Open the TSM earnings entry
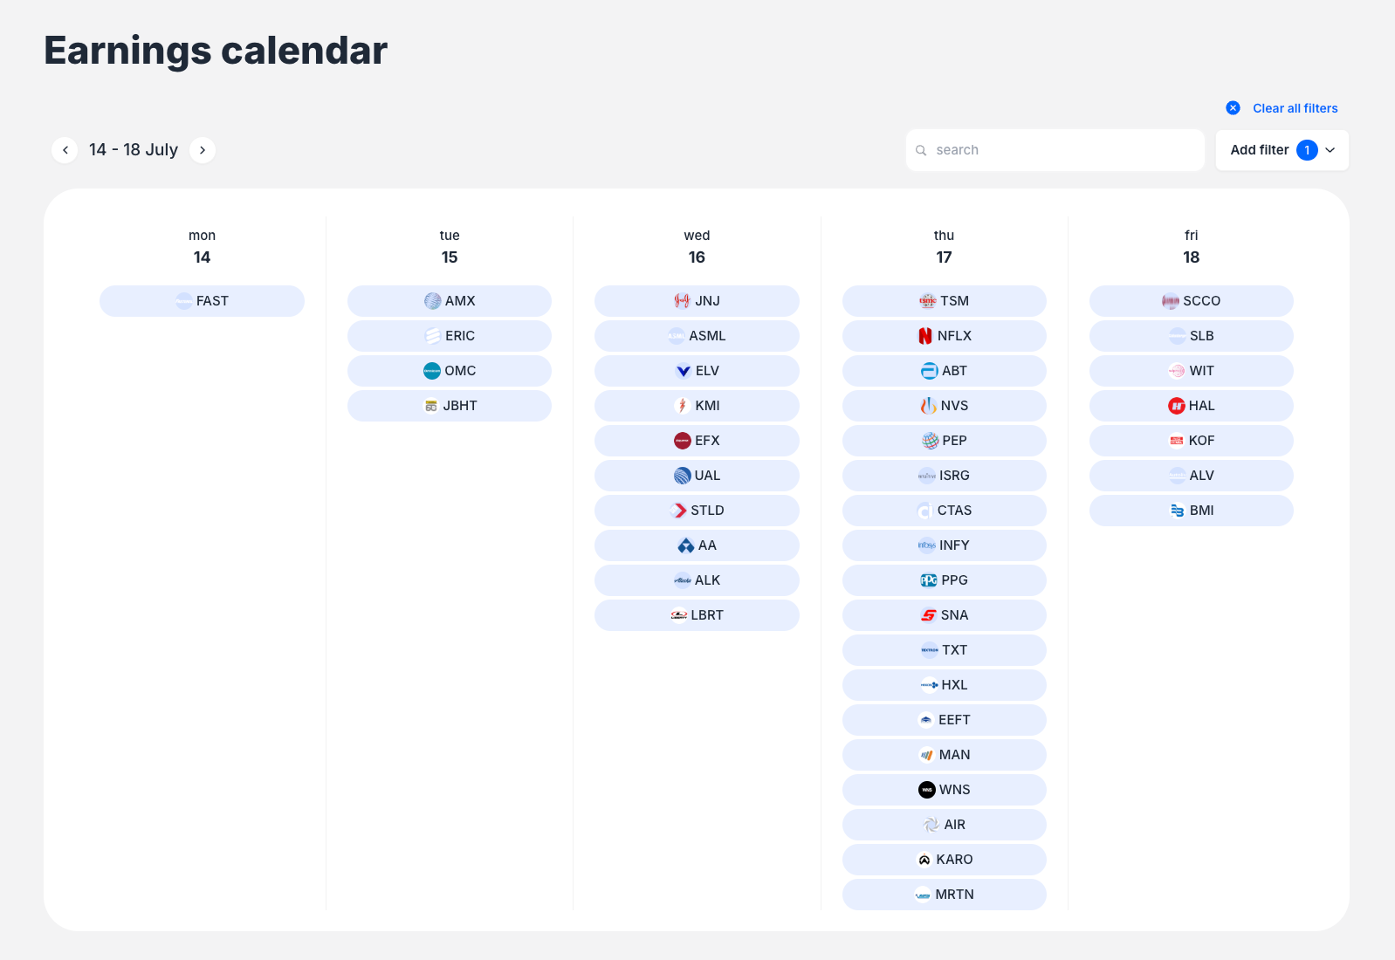The width and height of the screenshot is (1395, 960). [944, 301]
